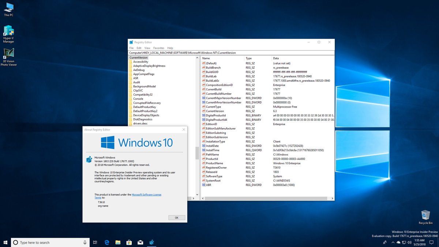Select the RegisteredOwner value name
Screen dimensions: 439x247
click(x=216, y=168)
